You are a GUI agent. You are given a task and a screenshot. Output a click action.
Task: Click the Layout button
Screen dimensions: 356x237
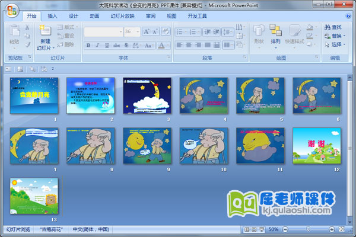[x=68, y=27]
